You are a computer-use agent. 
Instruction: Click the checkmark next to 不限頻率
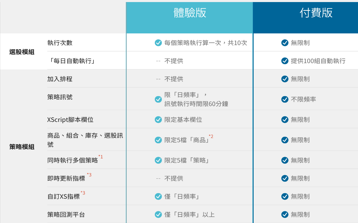(x=285, y=99)
